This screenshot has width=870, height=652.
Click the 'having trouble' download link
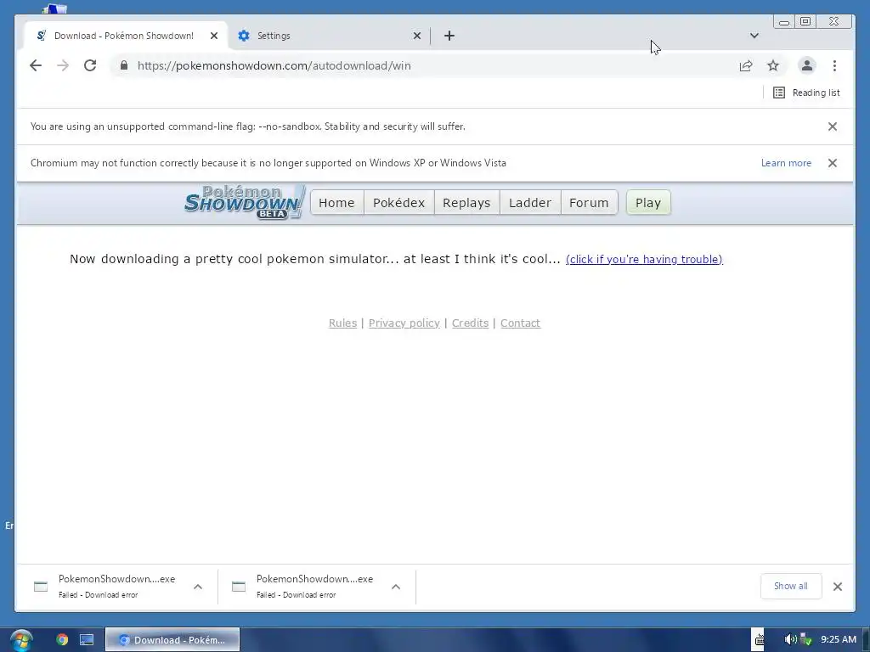click(644, 260)
